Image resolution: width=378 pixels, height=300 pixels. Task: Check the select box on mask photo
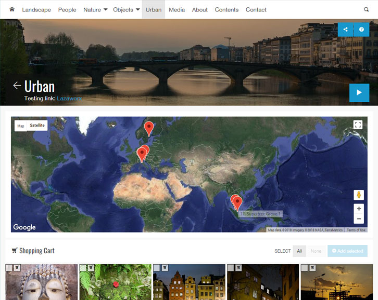[x=9, y=268]
